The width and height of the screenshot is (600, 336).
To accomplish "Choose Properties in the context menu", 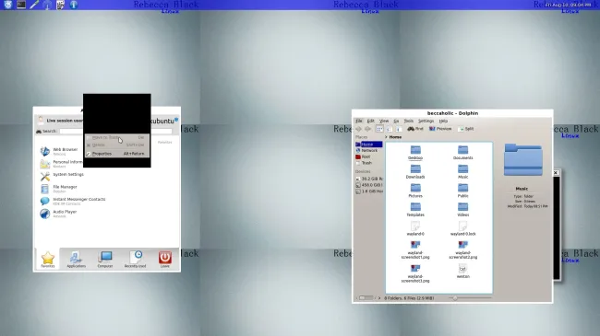I will point(116,154).
